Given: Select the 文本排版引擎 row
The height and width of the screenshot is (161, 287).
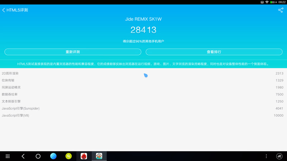Looking at the screenshot, I should tap(143, 101).
